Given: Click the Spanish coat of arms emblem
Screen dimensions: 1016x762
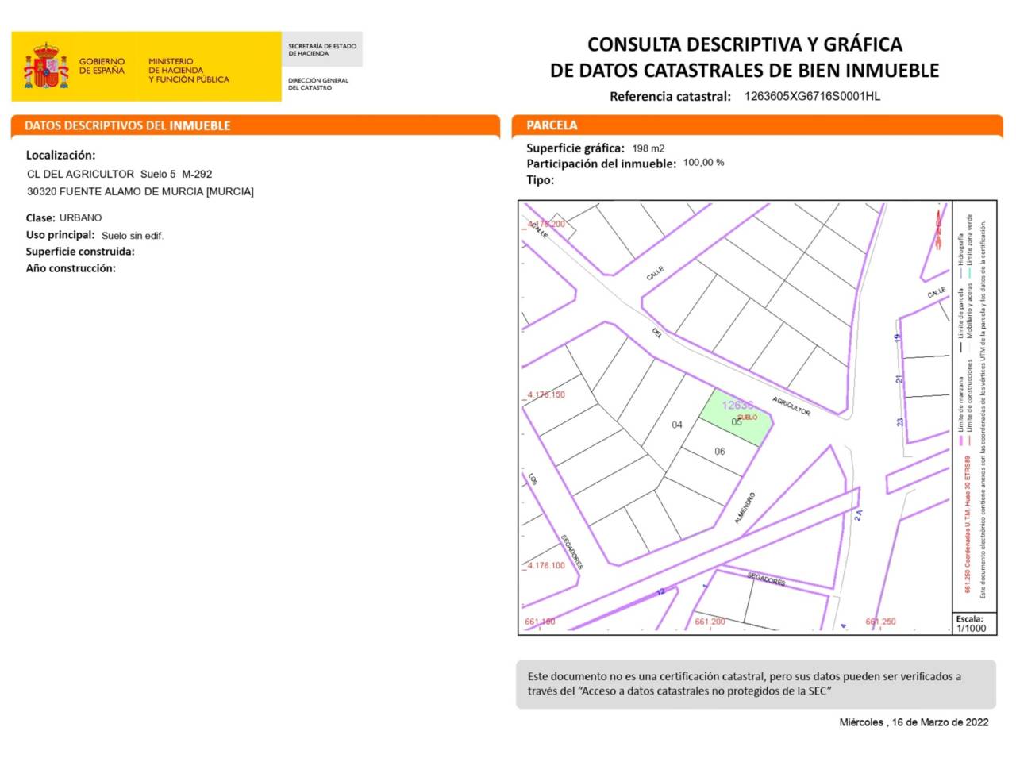Looking at the screenshot, I should pos(46,66).
